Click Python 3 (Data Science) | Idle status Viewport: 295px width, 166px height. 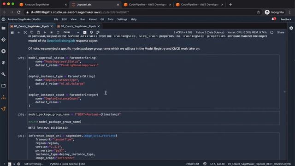(67, 164)
